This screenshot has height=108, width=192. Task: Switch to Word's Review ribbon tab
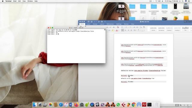pos(126,24)
